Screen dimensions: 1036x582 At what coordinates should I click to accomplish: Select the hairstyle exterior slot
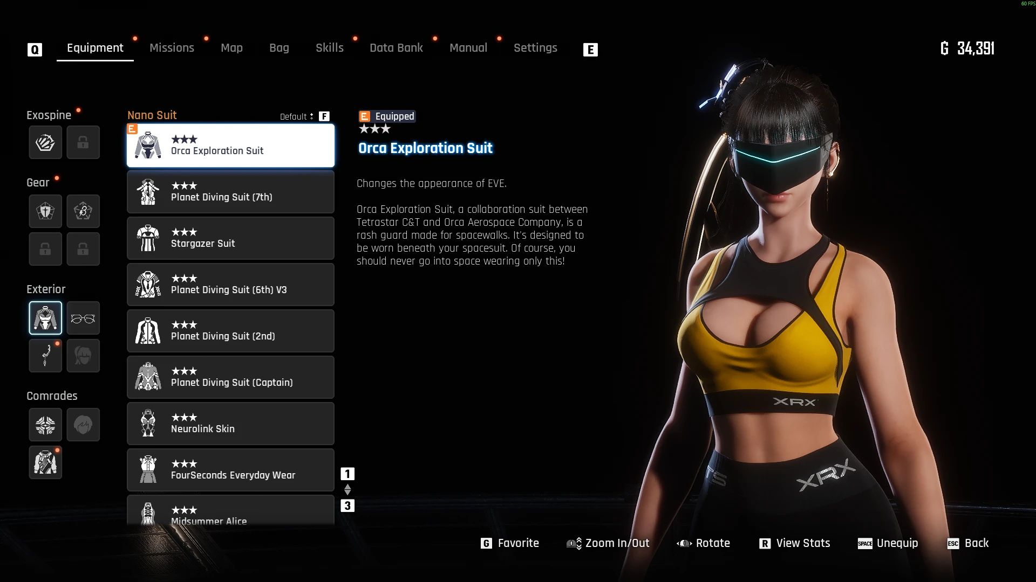click(x=83, y=356)
